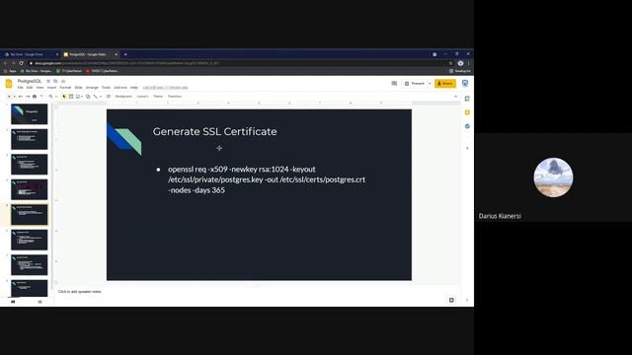The width and height of the screenshot is (632, 355).
Task: Open Google Meet presenting icon
Action: (x=465, y=83)
